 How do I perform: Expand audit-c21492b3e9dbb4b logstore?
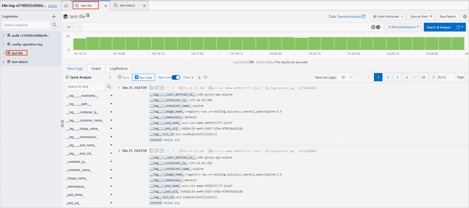(3, 35)
